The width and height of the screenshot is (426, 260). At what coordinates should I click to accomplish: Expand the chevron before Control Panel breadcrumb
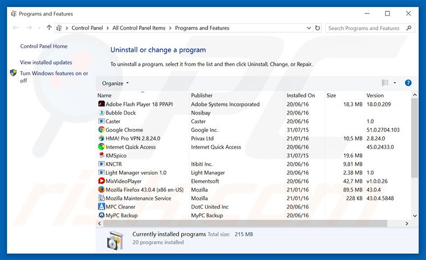[67, 28]
